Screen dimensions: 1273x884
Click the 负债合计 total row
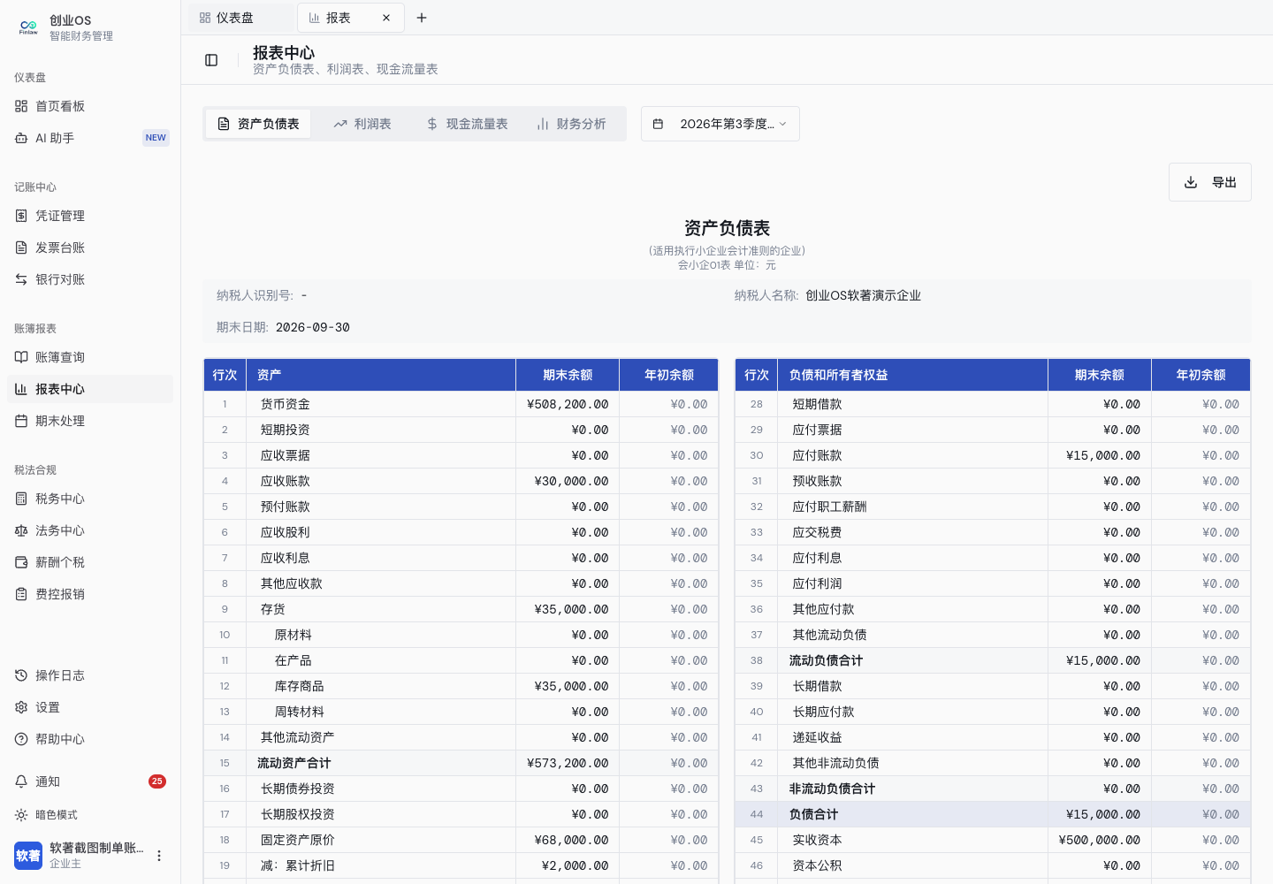tap(993, 814)
